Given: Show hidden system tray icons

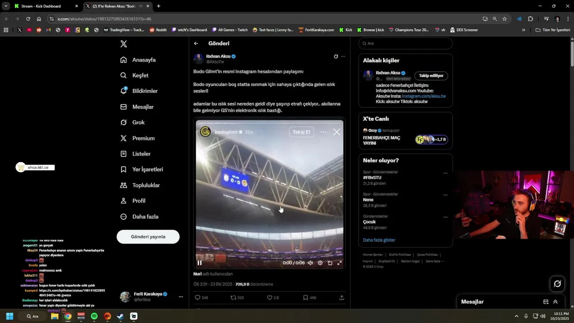Looking at the screenshot, I should (x=516, y=316).
